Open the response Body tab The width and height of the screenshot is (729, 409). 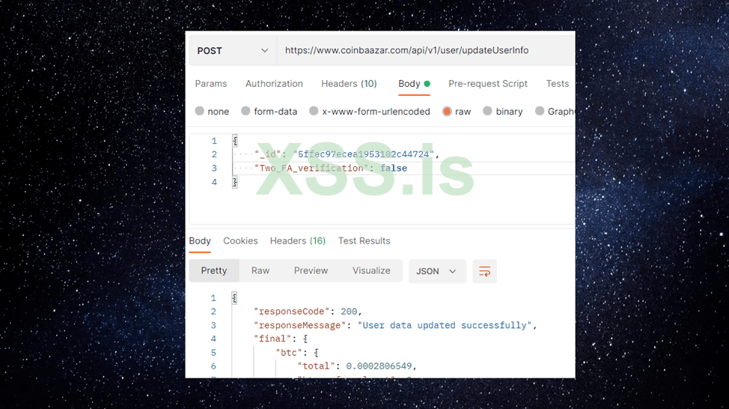coord(200,241)
